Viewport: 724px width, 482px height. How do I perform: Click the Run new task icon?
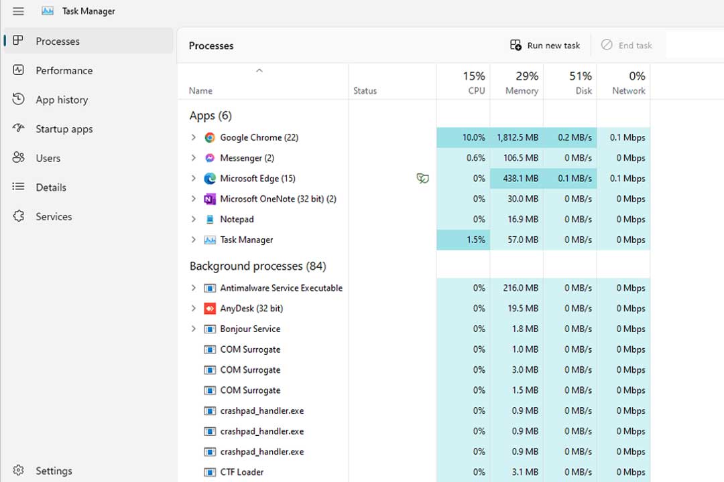516,46
